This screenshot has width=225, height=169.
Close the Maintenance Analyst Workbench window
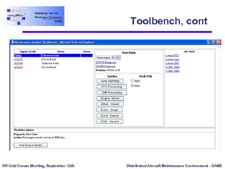click(x=219, y=42)
